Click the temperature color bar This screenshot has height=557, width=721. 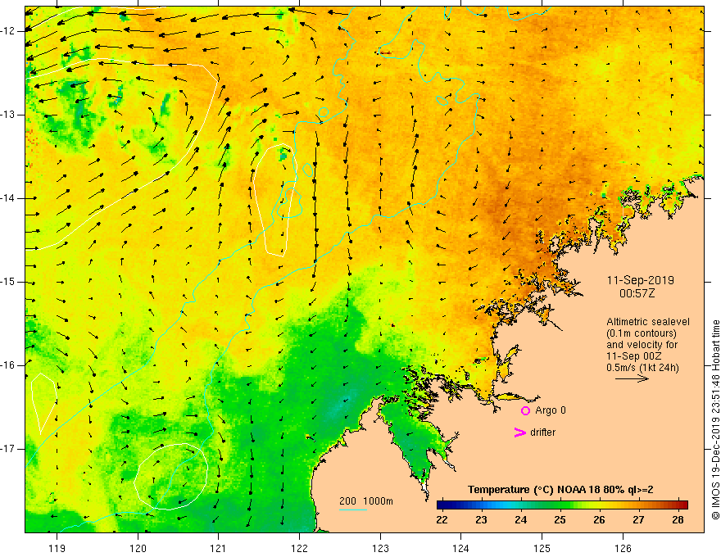[x=562, y=505]
